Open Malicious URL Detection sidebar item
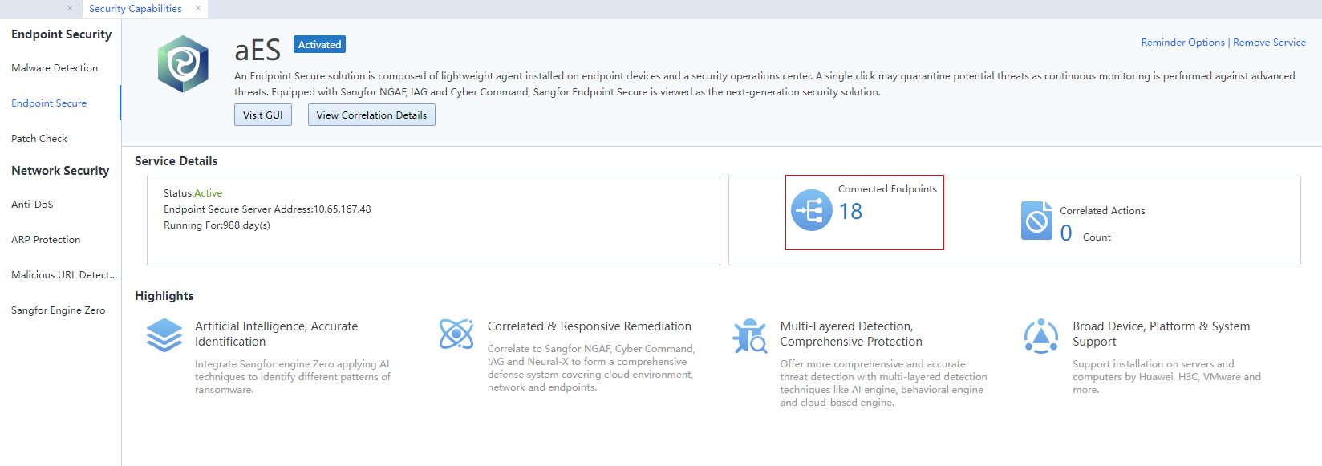The width and height of the screenshot is (1322, 466). tap(64, 275)
